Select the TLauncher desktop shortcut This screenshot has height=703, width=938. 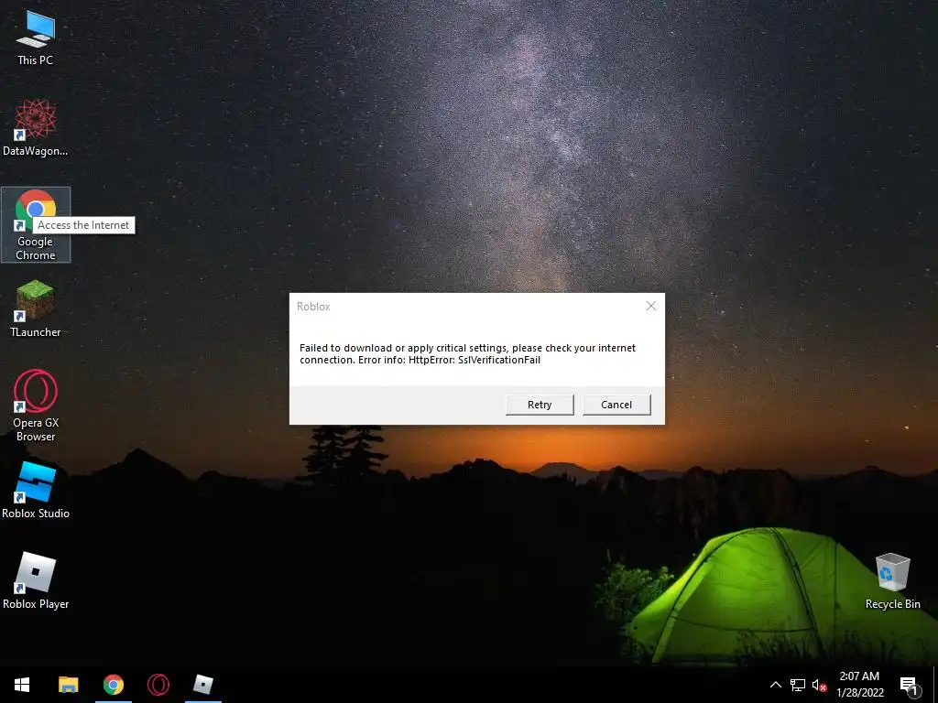(x=36, y=309)
